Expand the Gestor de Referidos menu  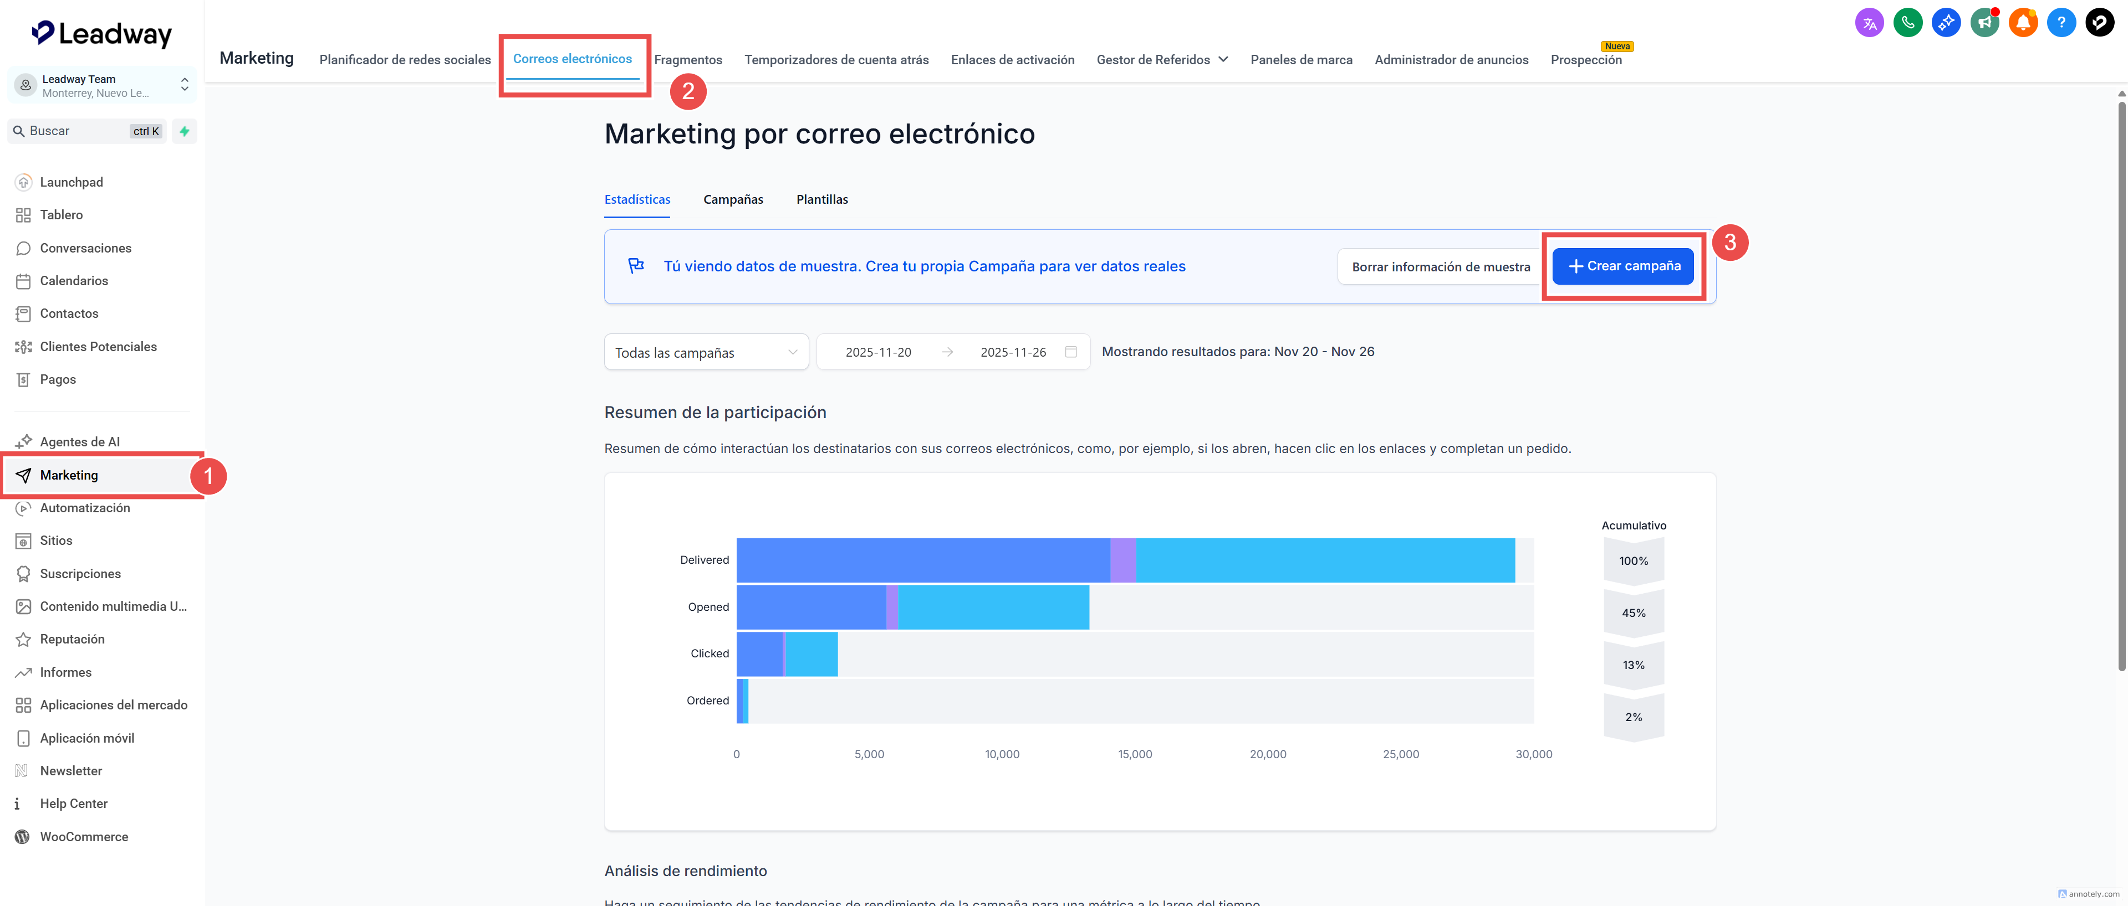[x=1161, y=59]
